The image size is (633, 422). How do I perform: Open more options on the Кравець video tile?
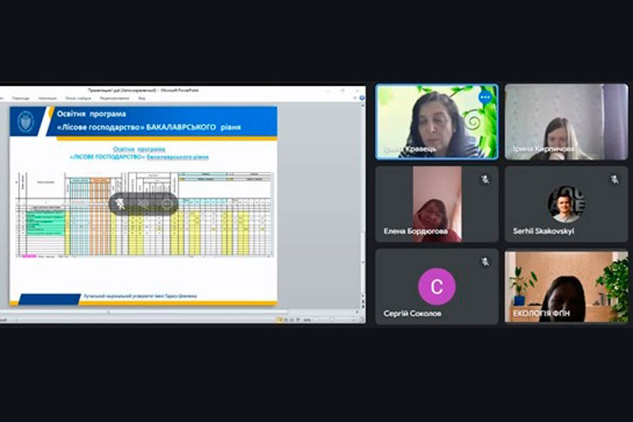(x=485, y=97)
